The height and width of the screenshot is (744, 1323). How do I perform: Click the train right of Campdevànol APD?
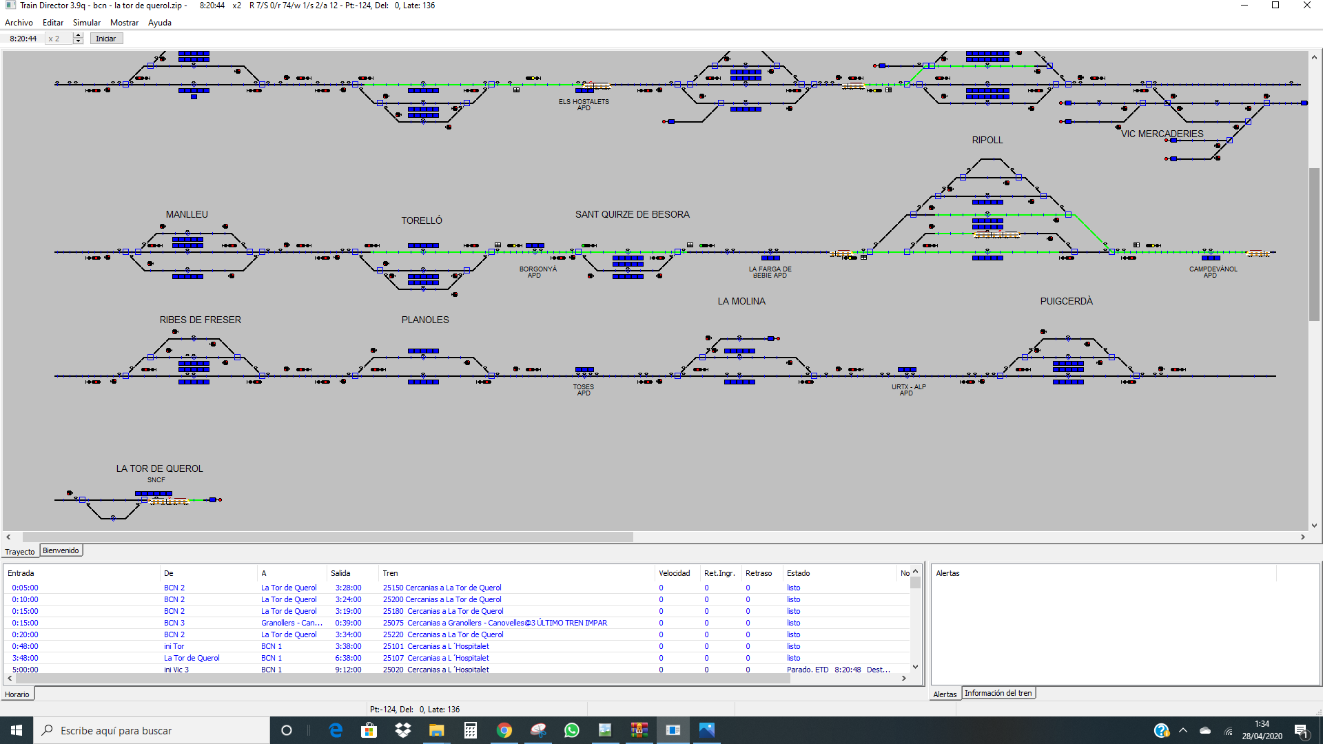(x=1258, y=254)
